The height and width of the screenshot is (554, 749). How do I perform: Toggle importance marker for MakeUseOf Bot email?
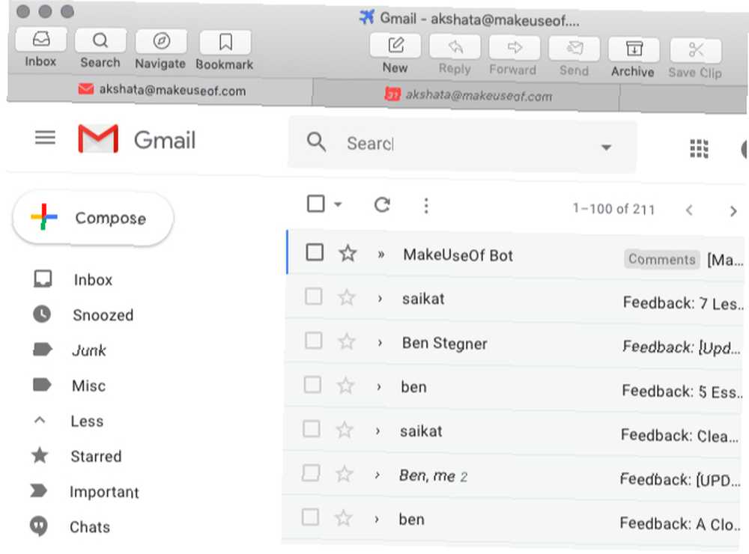[381, 255]
